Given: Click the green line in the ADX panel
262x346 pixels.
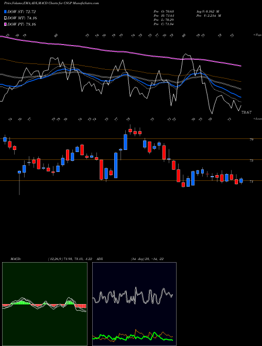Looking at the screenshot, I should click(133, 337).
